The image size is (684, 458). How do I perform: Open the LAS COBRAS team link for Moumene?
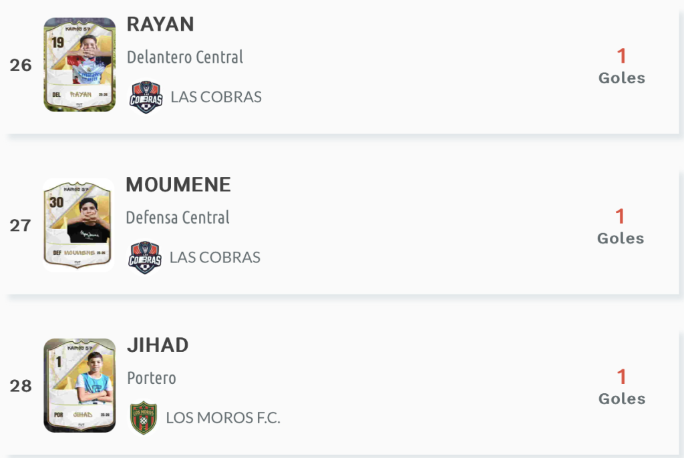click(x=214, y=257)
